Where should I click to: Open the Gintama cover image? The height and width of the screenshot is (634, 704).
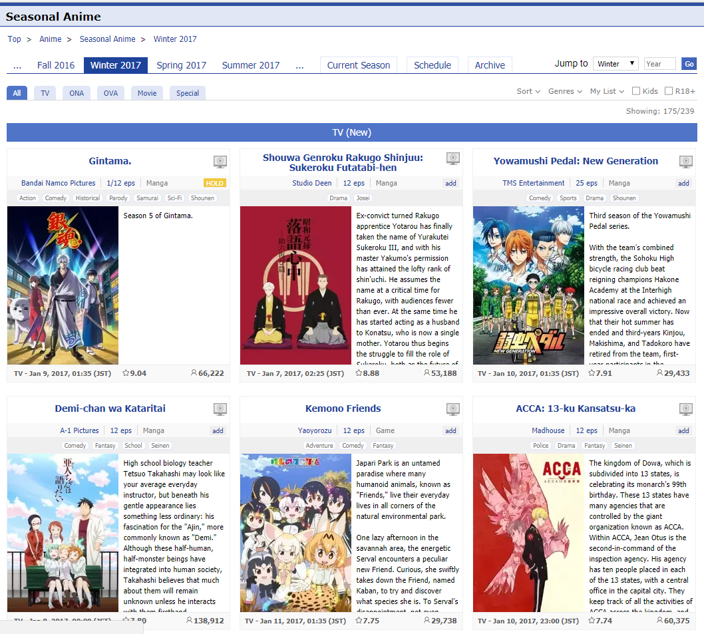tap(63, 285)
